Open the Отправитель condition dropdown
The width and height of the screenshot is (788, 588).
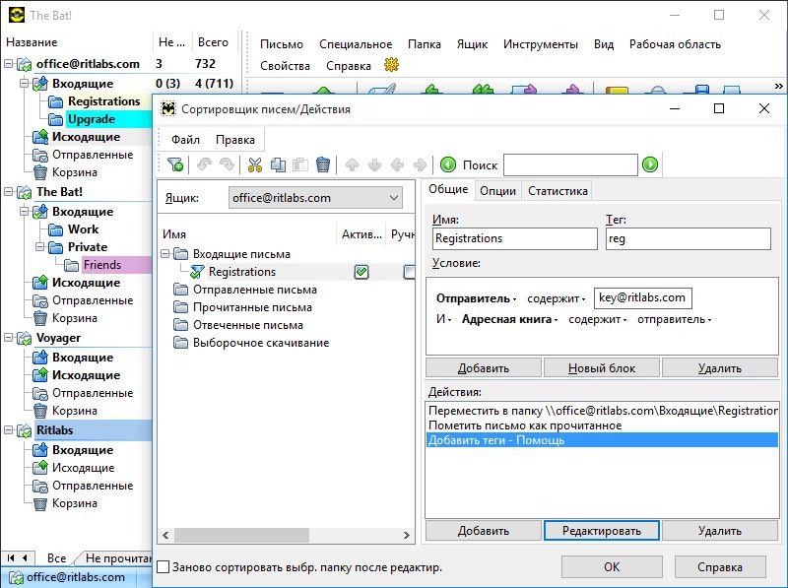(476, 298)
